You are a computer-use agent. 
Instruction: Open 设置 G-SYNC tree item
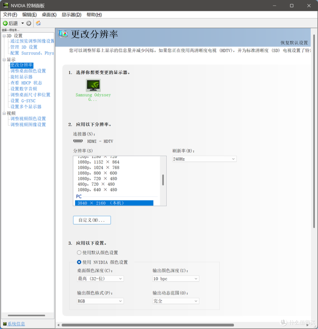pos(23,101)
